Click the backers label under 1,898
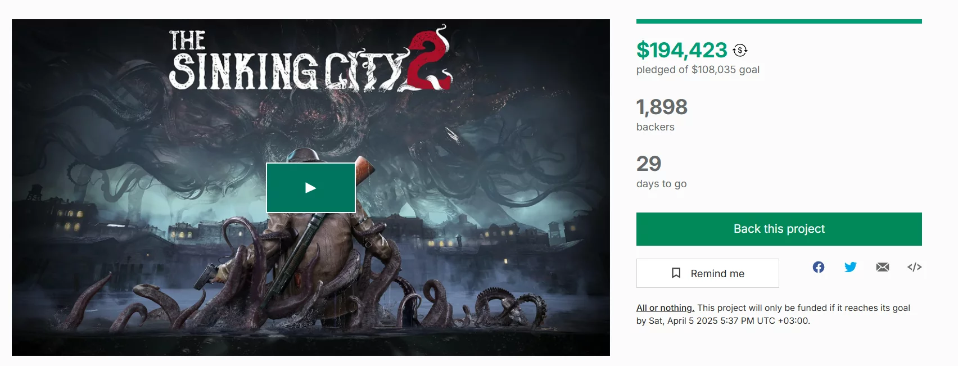 tap(656, 127)
